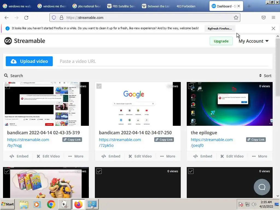The height and width of the screenshot is (210, 280).
Task: Open the streamable.com/72pk5o link
Action: click(x=120, y=142)
